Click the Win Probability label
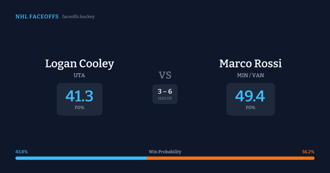This screenshot has height=173, width=330. [165, 152]
